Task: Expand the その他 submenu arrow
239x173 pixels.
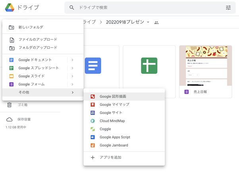Action: (73, 92)
